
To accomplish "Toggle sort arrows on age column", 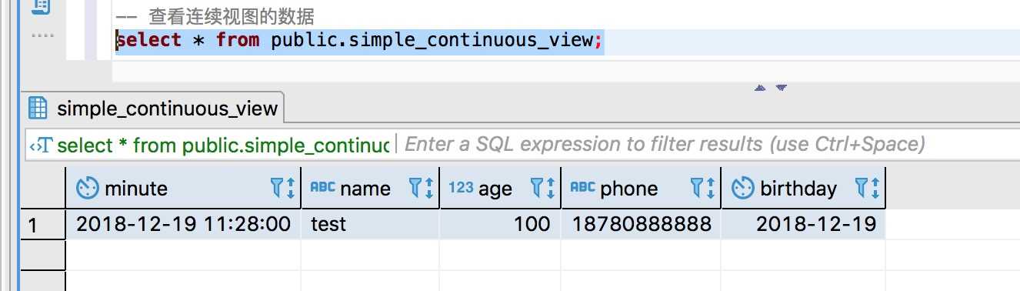I will (x=550, y=188).
